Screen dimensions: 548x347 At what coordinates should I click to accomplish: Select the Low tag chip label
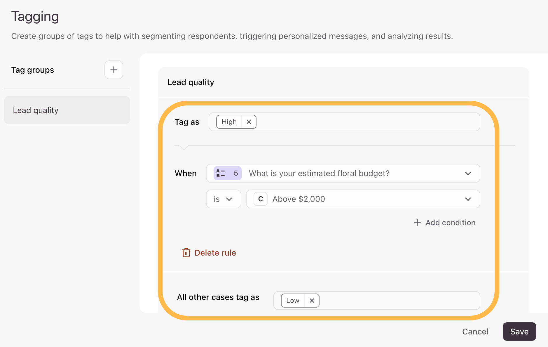click(x=293, y=301)
